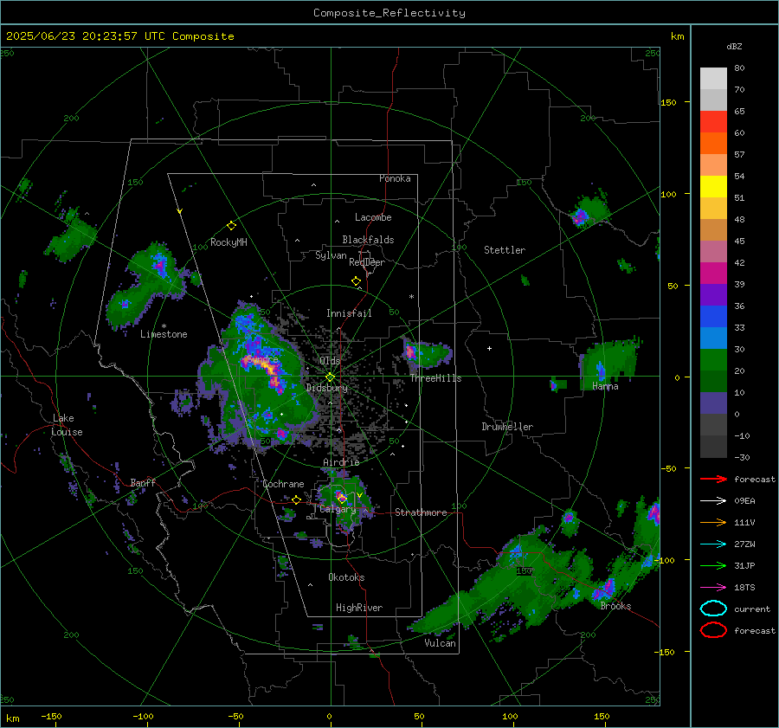Click the Lake Louise label
This screenshot has width=779, height=728.
(67, 425)
